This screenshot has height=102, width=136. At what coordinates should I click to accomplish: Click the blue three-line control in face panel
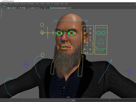(105, 51)
